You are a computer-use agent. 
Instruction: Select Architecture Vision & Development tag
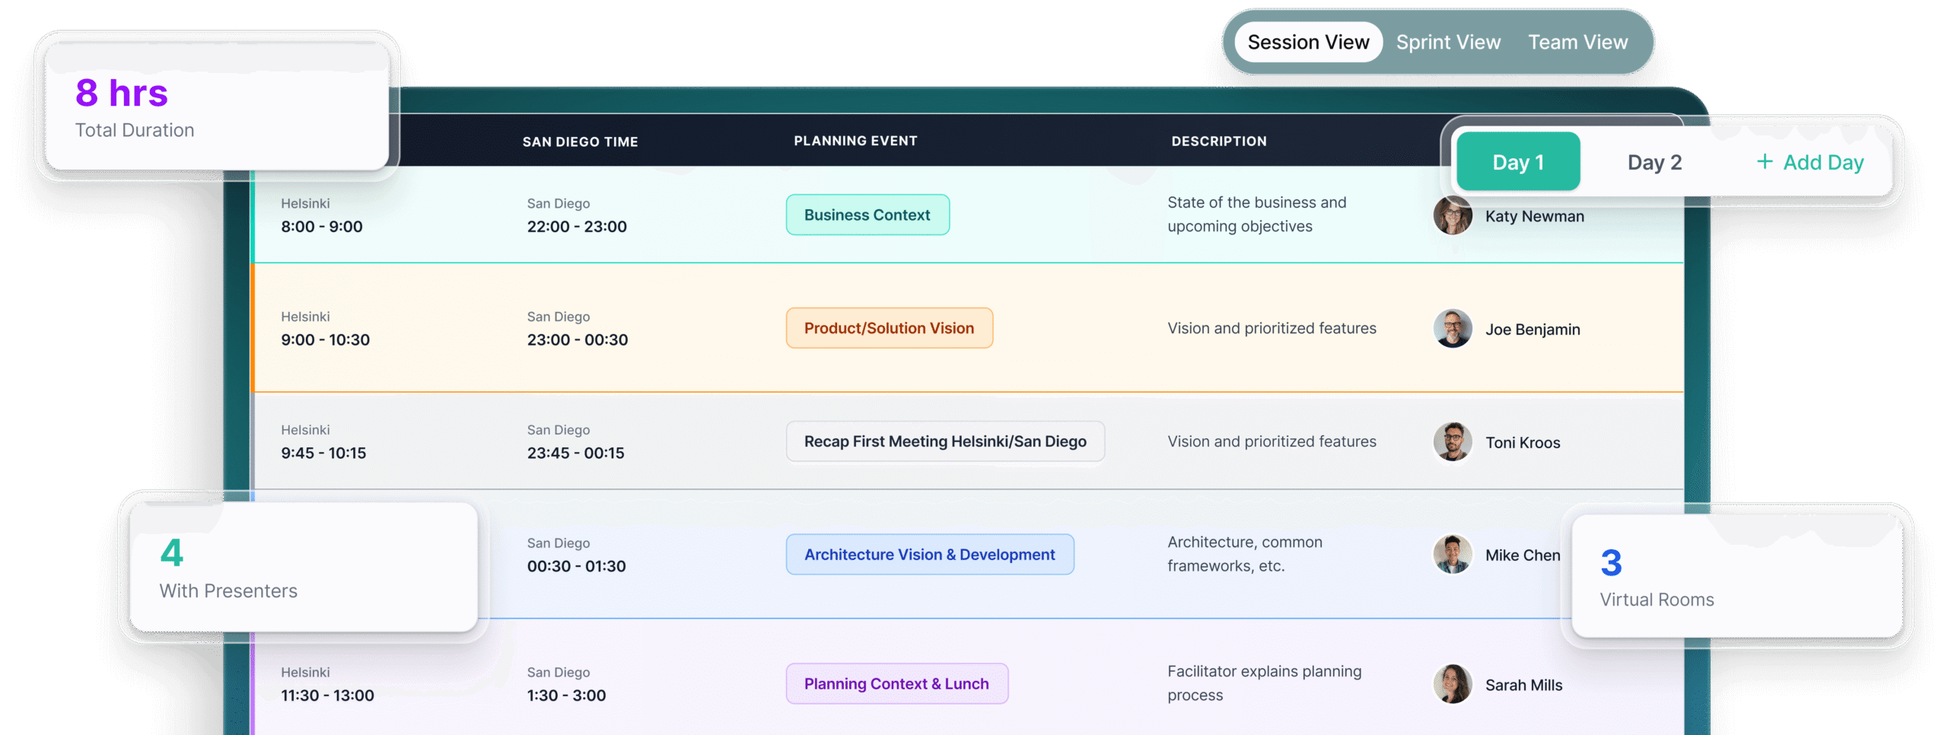tap(929, 555)
